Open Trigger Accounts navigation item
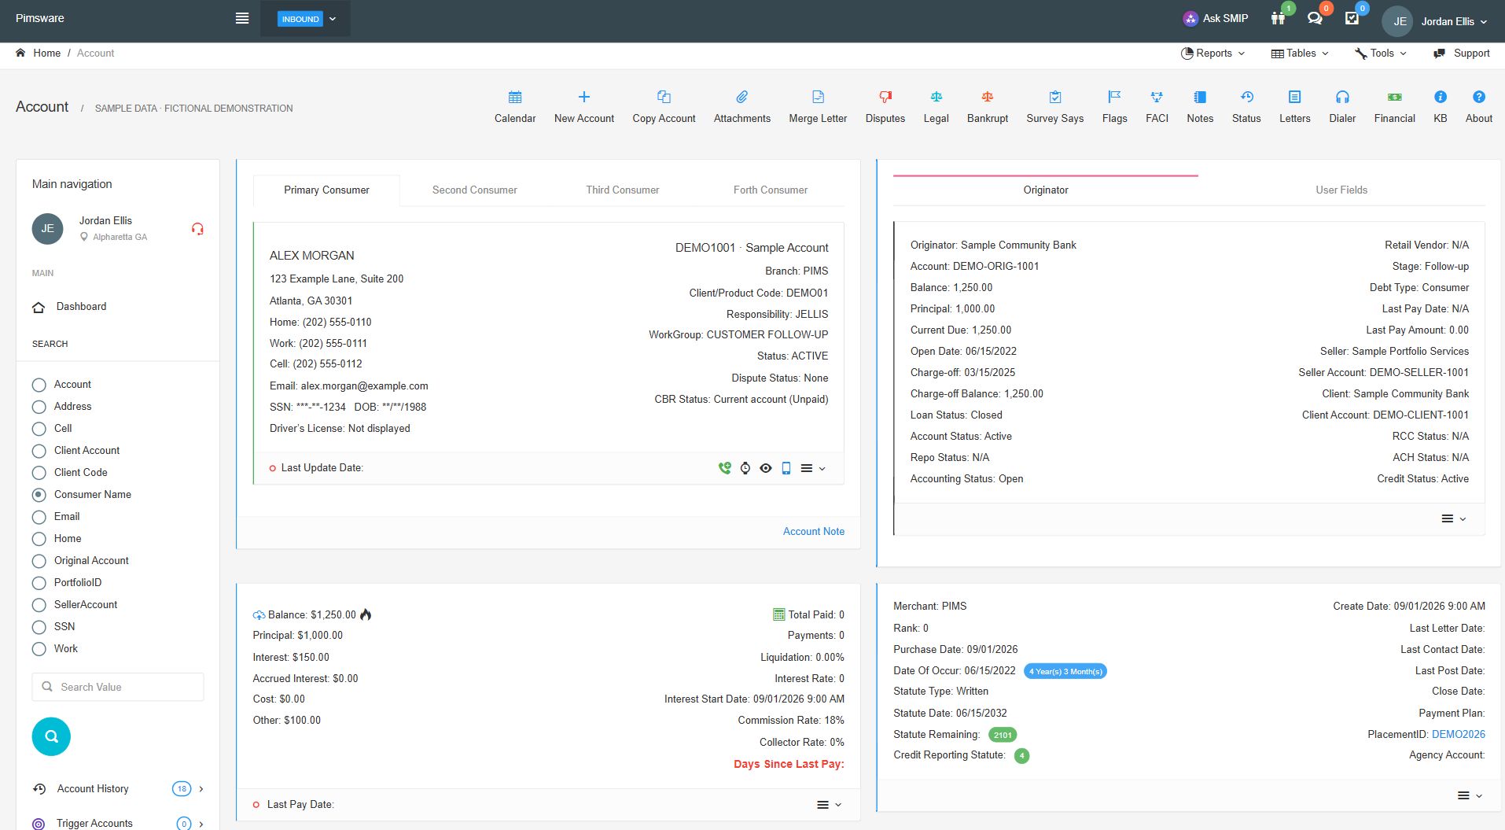1505x830 pixels. (x=118, y=823)
